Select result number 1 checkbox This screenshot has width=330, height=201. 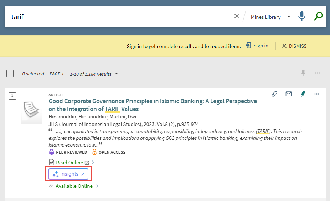[12, 96]
